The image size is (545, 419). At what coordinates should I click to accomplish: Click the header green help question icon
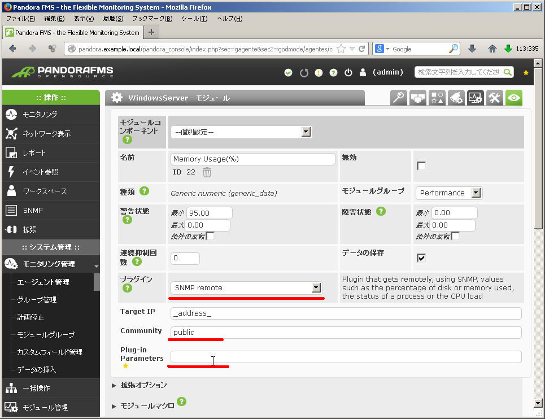[333, 73]
